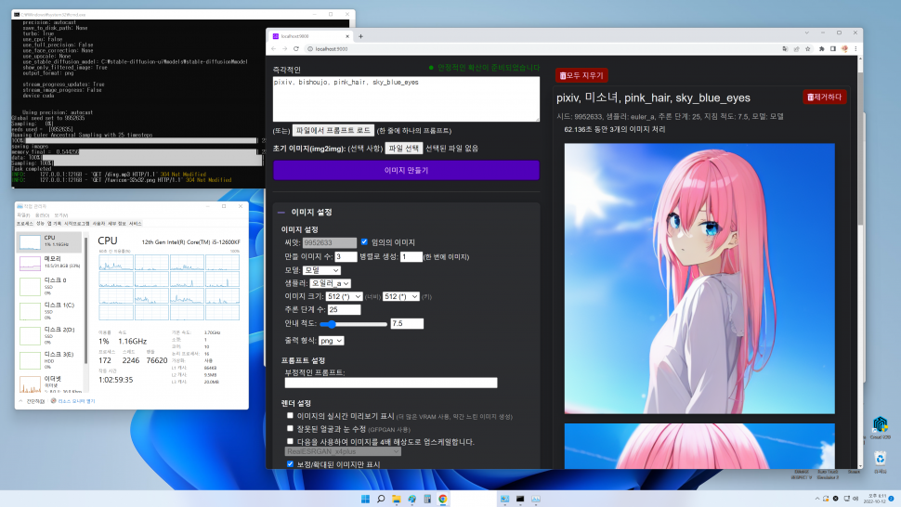Open the Options menu in Task Manager
This screenshot has height=507, width=901.
(42, 215)
